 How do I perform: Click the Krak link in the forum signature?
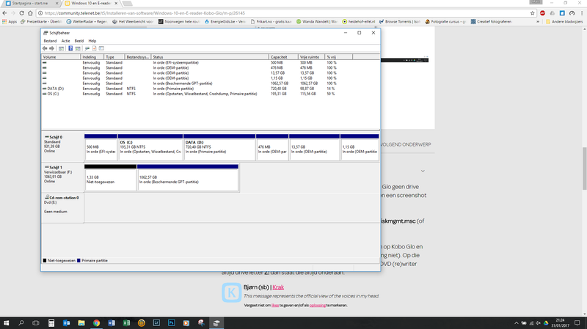point(278,287)
